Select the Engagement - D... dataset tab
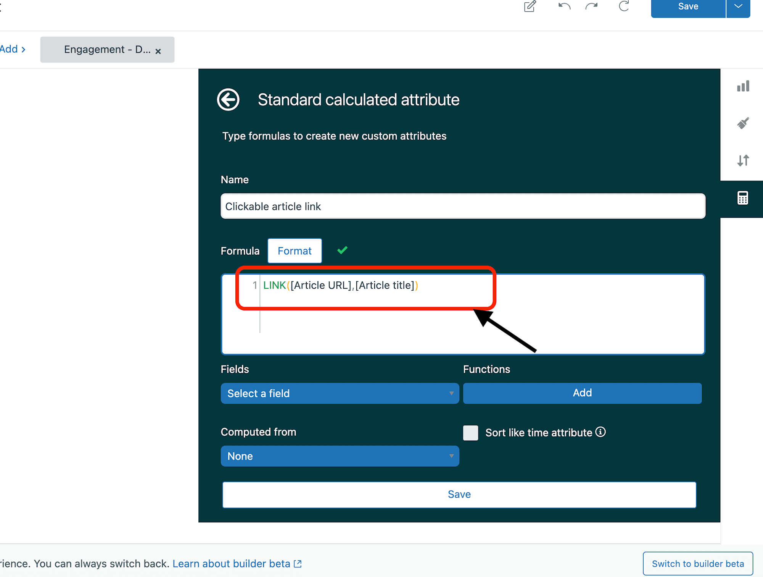Viewport: 763px width, 577px height. coord(107,50)
